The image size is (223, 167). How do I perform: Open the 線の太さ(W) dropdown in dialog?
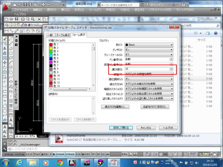click(149, 84)
